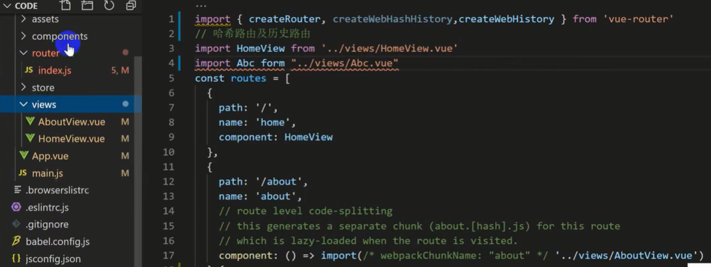Click the '5, M' status on index.js
The image size is (711, 267).
120,70
